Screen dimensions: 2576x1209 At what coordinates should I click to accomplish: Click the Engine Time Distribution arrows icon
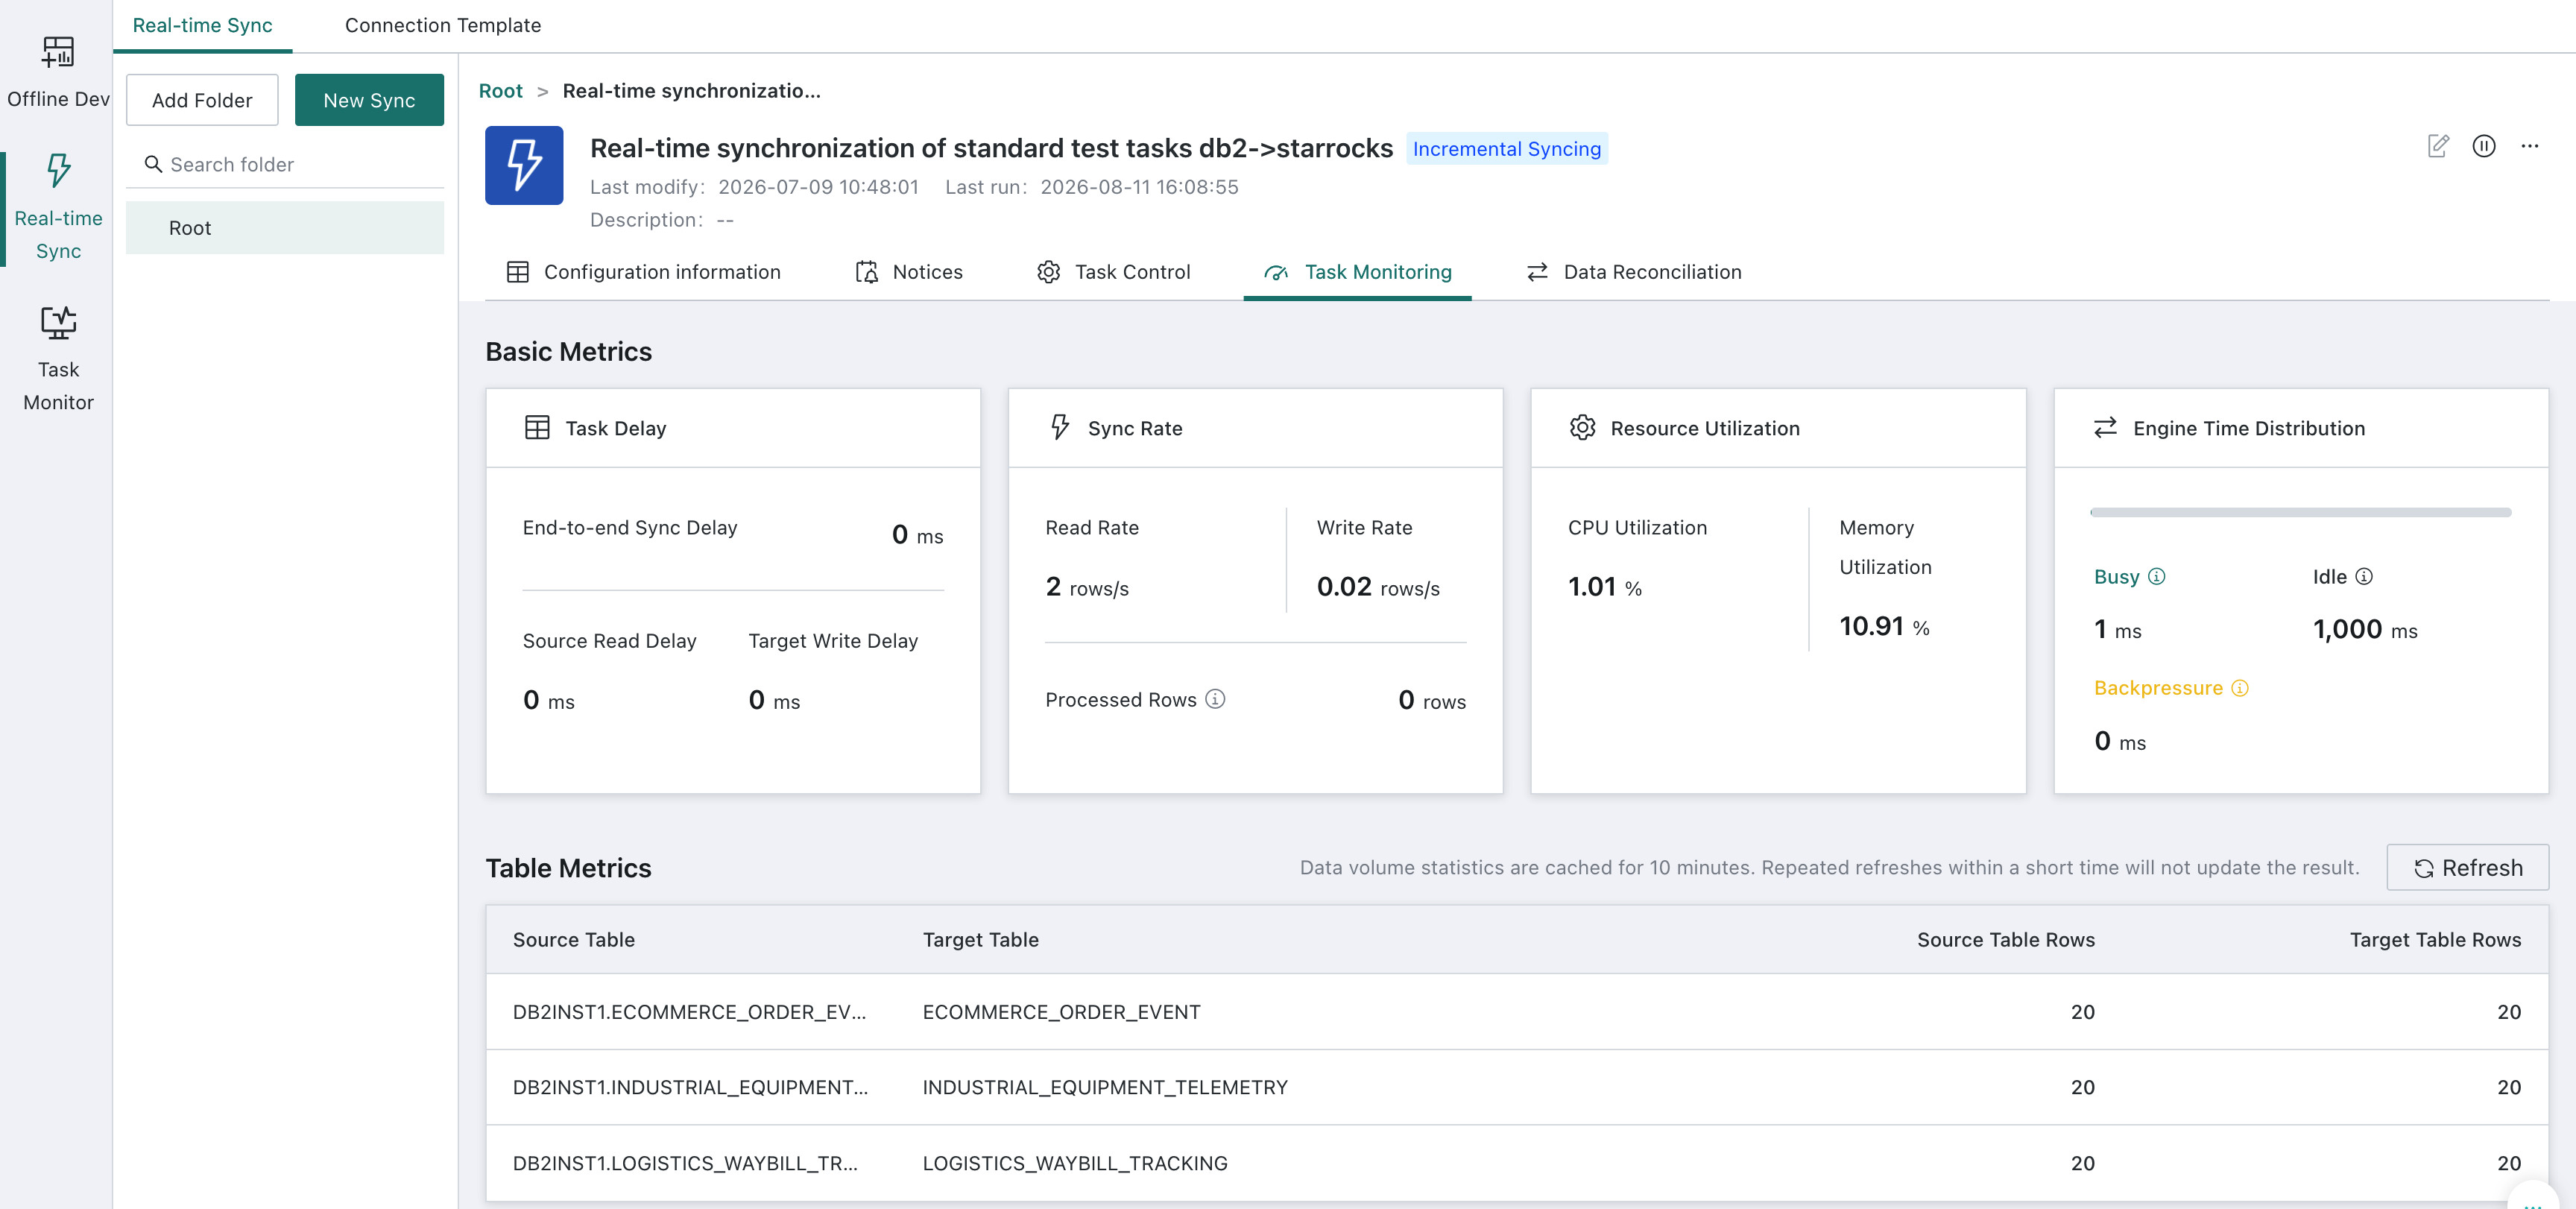(x=2105, y=428)
